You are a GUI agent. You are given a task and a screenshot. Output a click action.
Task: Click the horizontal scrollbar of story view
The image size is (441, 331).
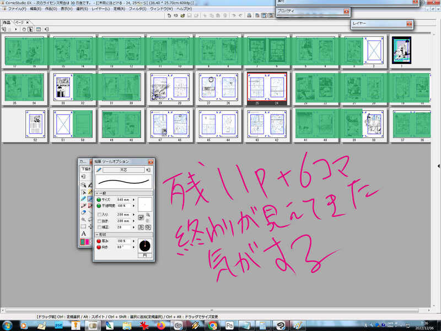tap(212, 310)
